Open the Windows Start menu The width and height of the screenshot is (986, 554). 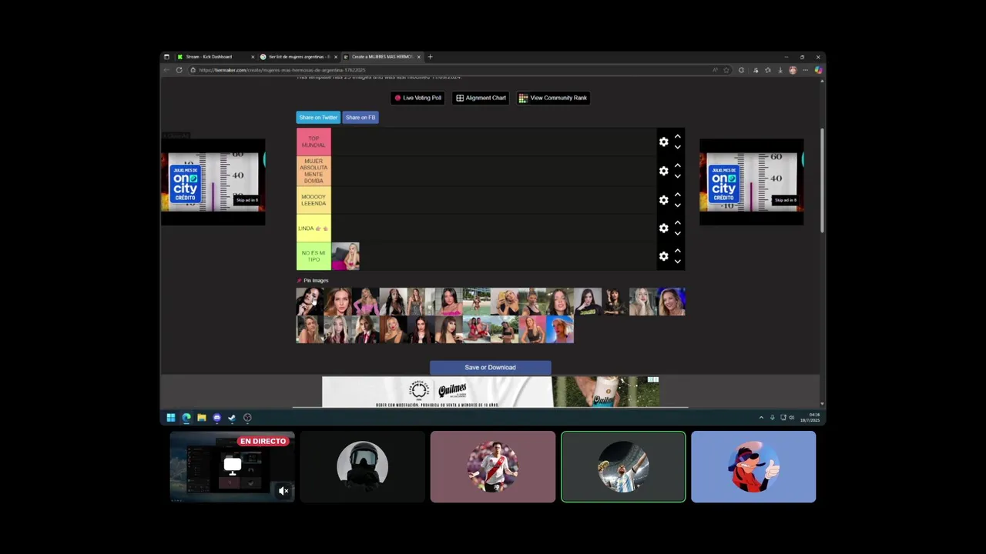click(x=171, y=418)
